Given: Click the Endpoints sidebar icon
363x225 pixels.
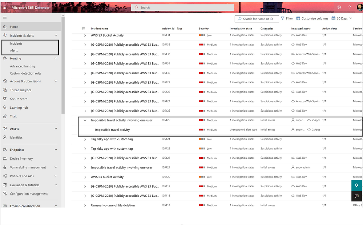Looking at the screenshot, I should coord(5,150).
